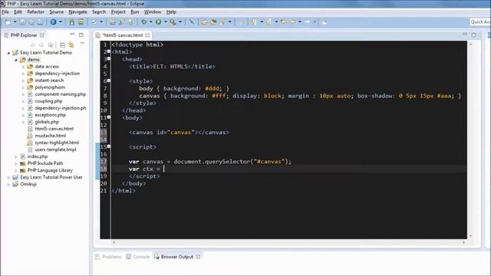Fold the script block at line 15
Viewport: 491px width, 276px height.
tap(109, 146)
